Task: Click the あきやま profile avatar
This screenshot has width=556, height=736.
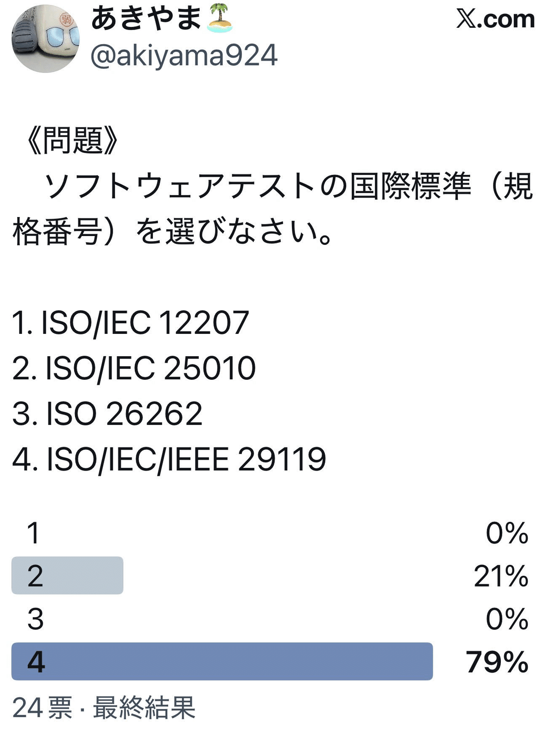Action: tap(45, 39)
